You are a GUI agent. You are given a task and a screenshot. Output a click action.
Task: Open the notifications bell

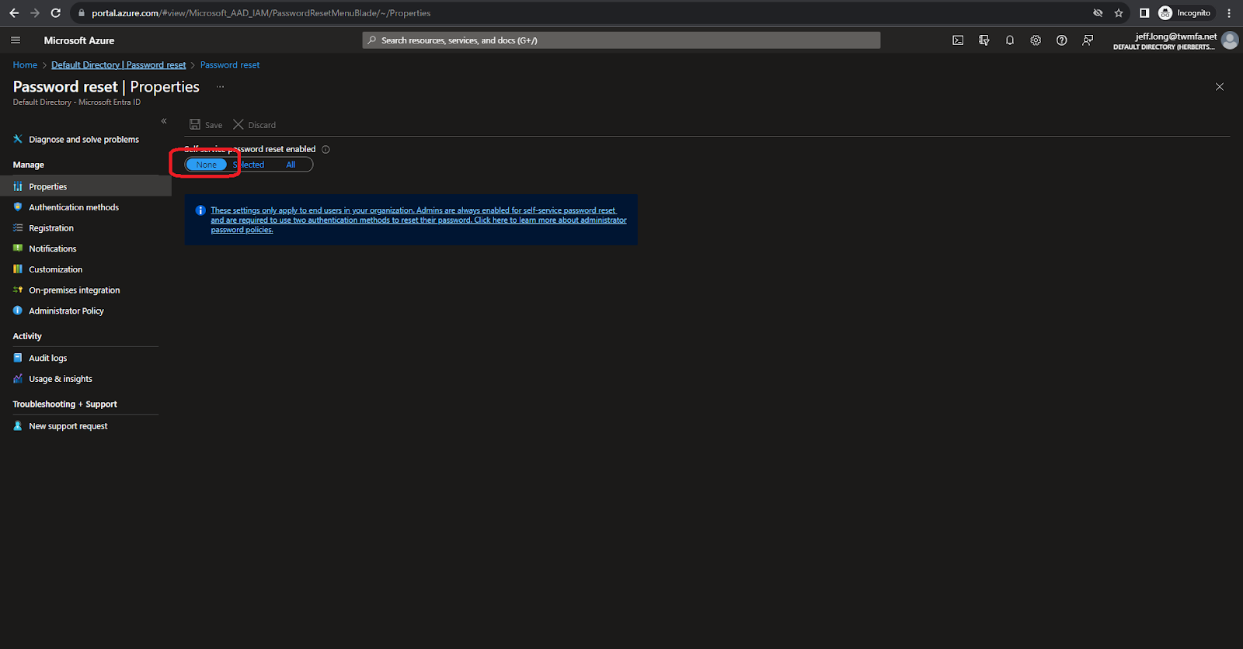(x=1010, y=40)
